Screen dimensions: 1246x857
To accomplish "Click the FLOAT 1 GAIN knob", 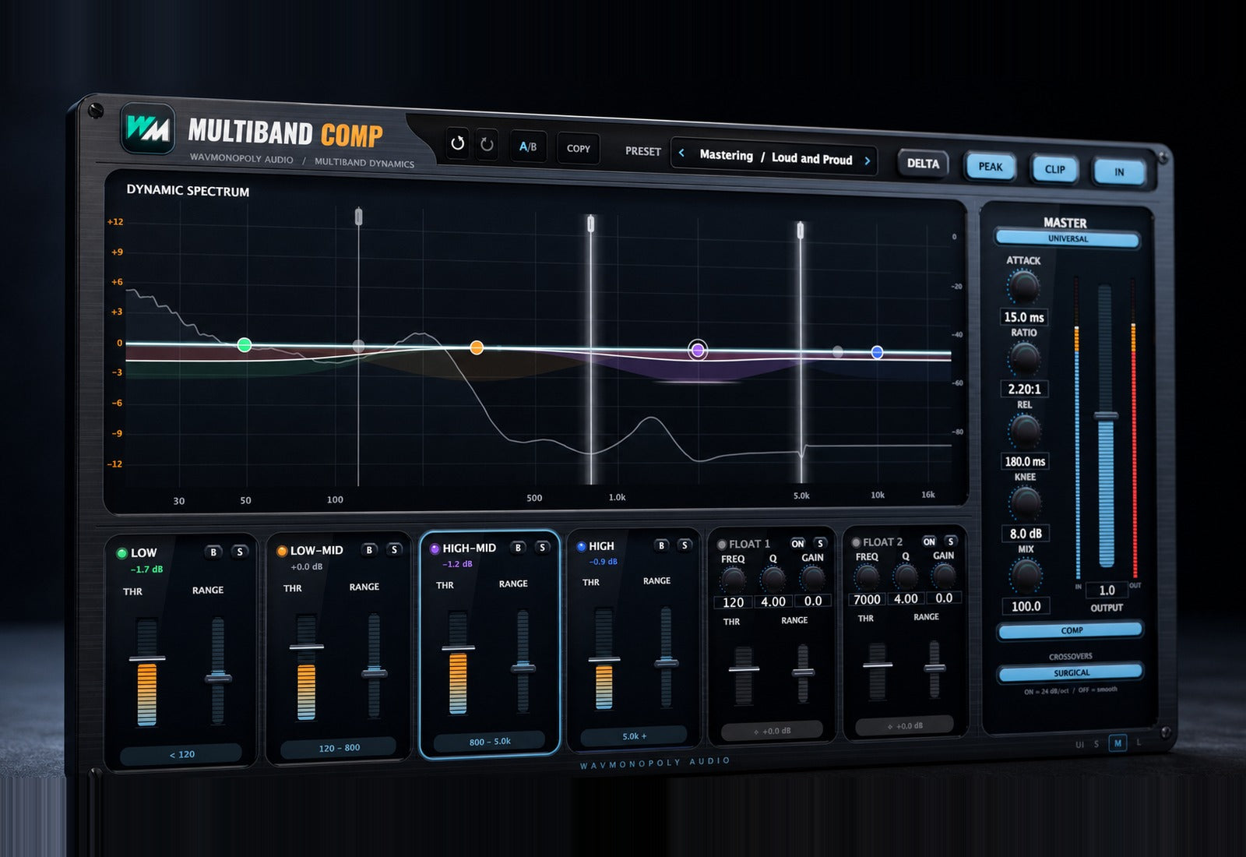I will [813, 577].
